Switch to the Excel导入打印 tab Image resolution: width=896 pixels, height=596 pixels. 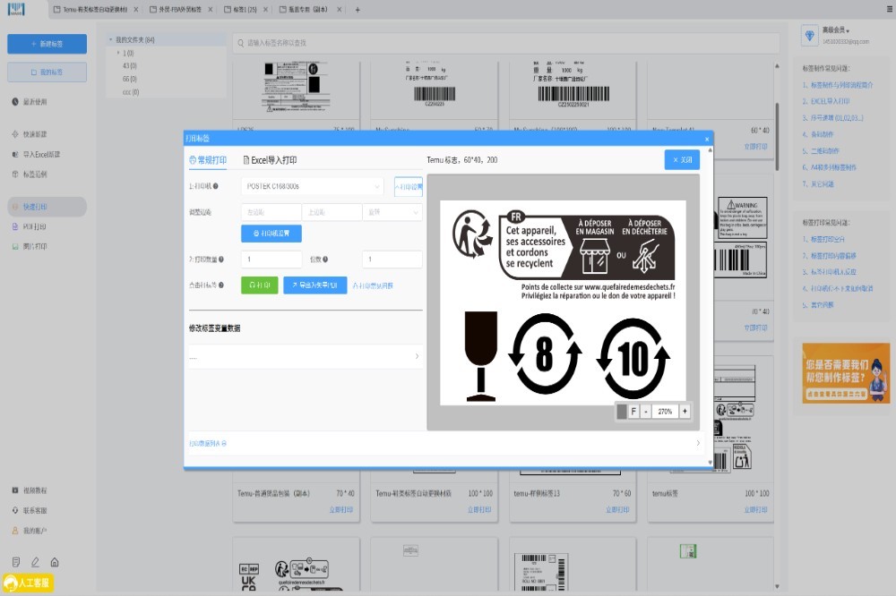pyautogui.click(x=270, y=160)
